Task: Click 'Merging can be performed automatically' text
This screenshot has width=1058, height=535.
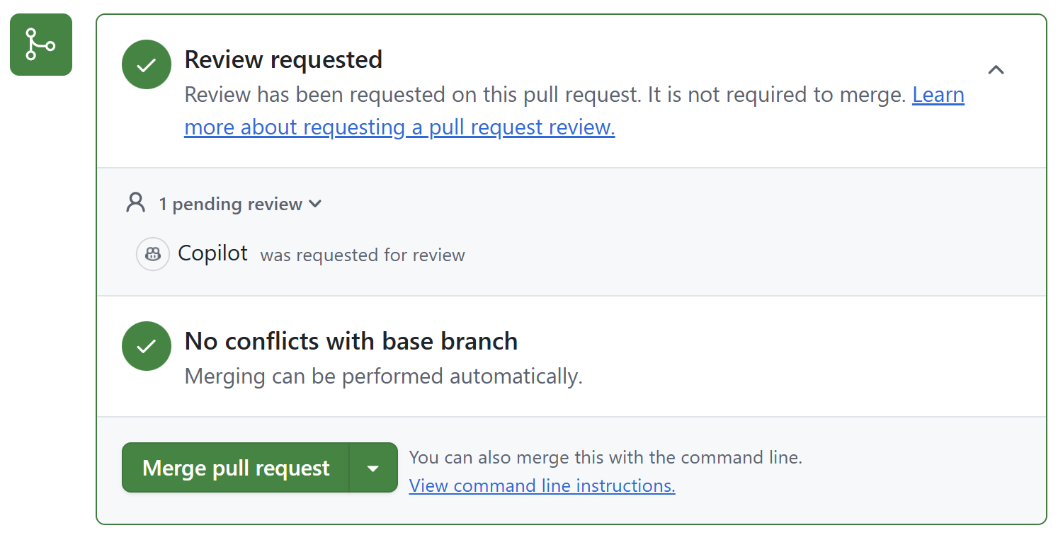Action: pyautogui.click(x=383, y=376)
